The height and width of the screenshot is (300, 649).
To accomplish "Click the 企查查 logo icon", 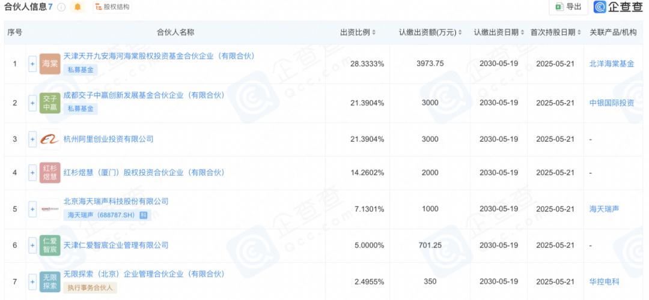I will [x=599, y=7].
